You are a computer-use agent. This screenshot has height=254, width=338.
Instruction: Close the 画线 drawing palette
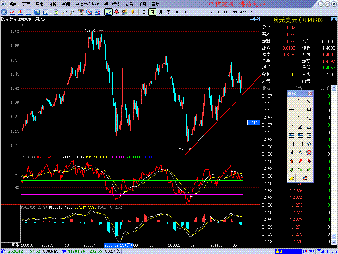pos(310,94)
